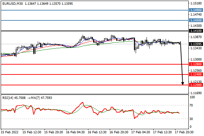Click the 16 Feb 04:30 time label
Image resolution: width=204 pixels, height=136 pixels.
(x=75, y=132)
